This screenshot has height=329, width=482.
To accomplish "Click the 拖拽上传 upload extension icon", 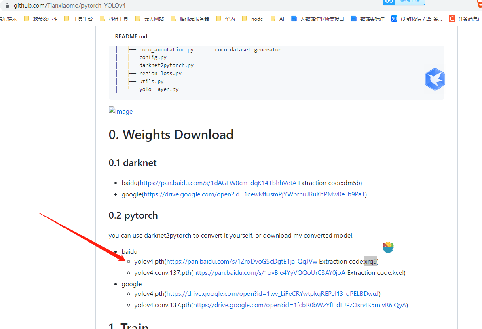I will point(404,3).
